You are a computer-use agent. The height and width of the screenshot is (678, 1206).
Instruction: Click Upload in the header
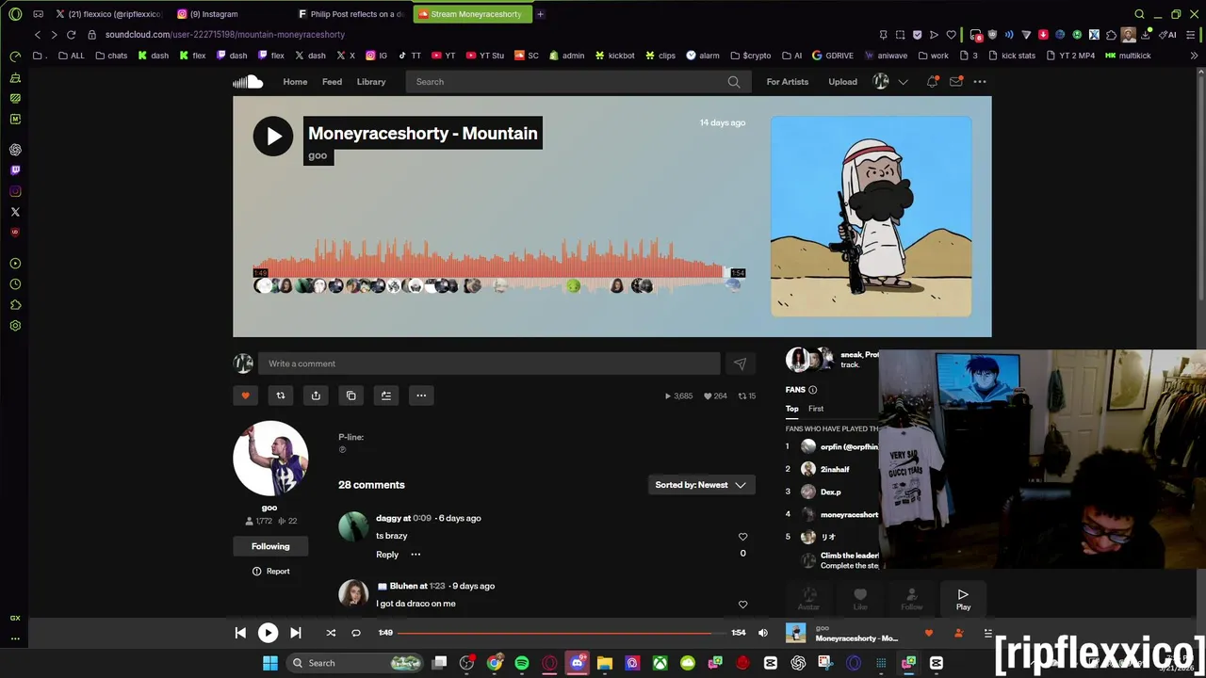[842, 82]
